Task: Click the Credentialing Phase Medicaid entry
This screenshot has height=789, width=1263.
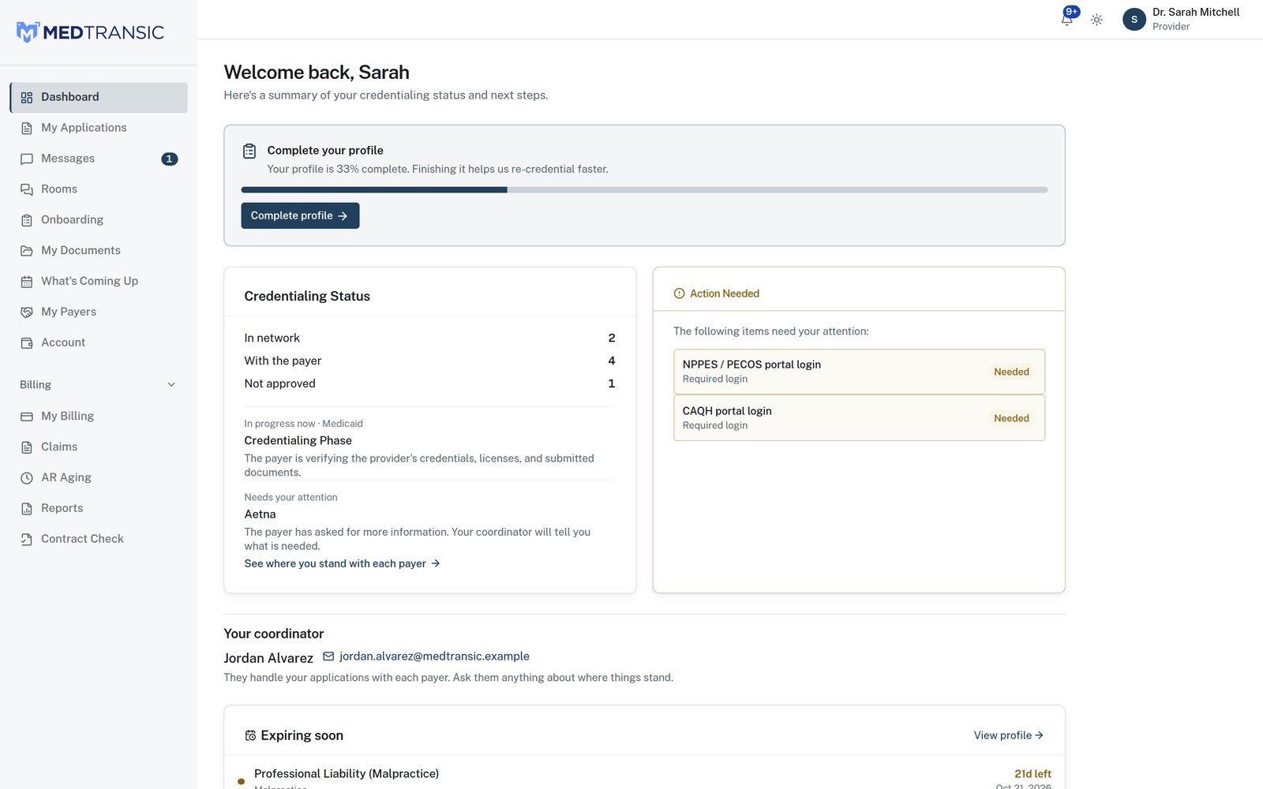Action: 429,447
